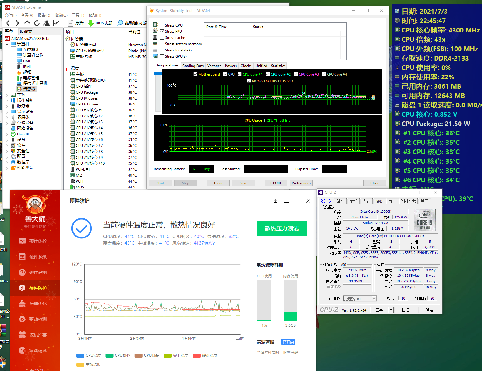The image size is (482, 371).
Task: Click AIDA64 up-level arrow icon
Action: [27, 22]
